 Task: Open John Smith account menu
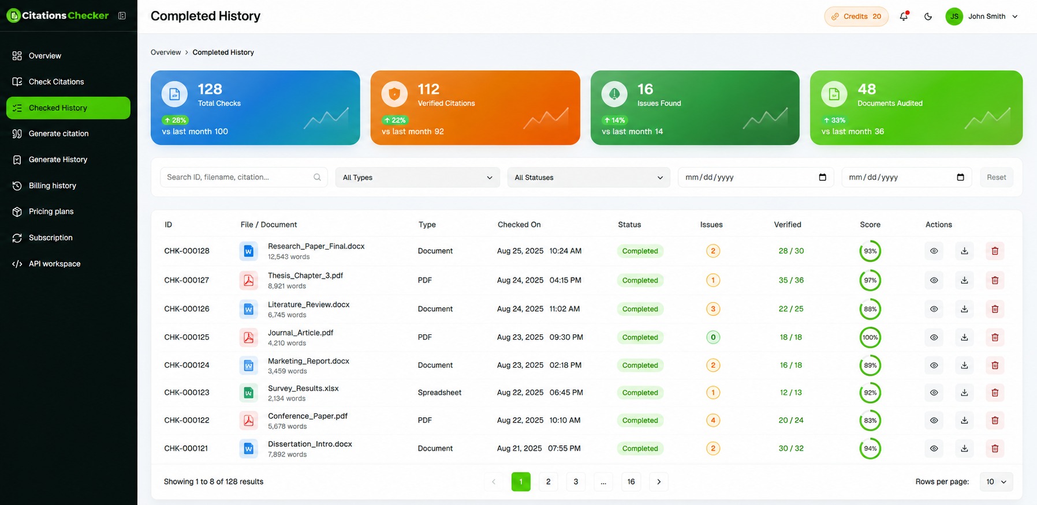[982, 16]
